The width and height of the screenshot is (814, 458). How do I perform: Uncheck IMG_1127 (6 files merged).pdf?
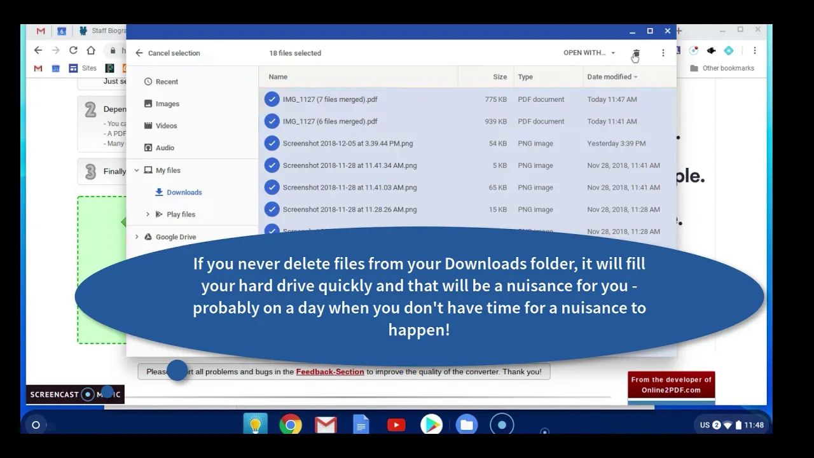[x=272, y=121]
